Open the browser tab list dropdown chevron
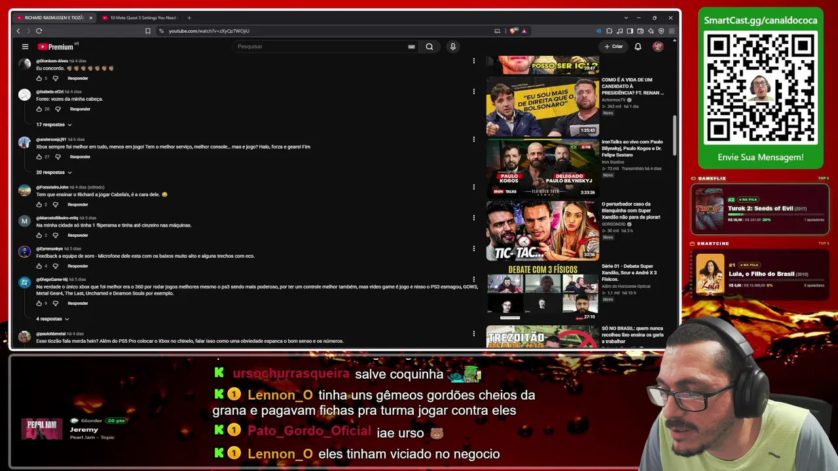 click(x=627, y=18)
